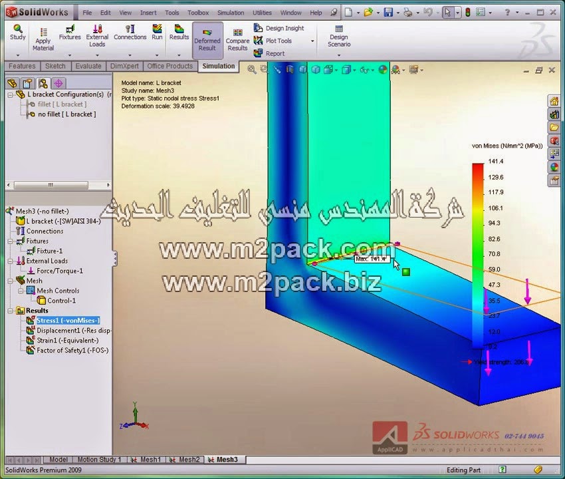Select no fillet configuration
565x479 pixels.
click(66, 114)
